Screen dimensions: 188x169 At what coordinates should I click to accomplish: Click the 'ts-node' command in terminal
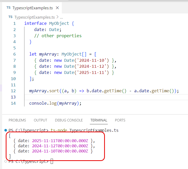(59, 130)
